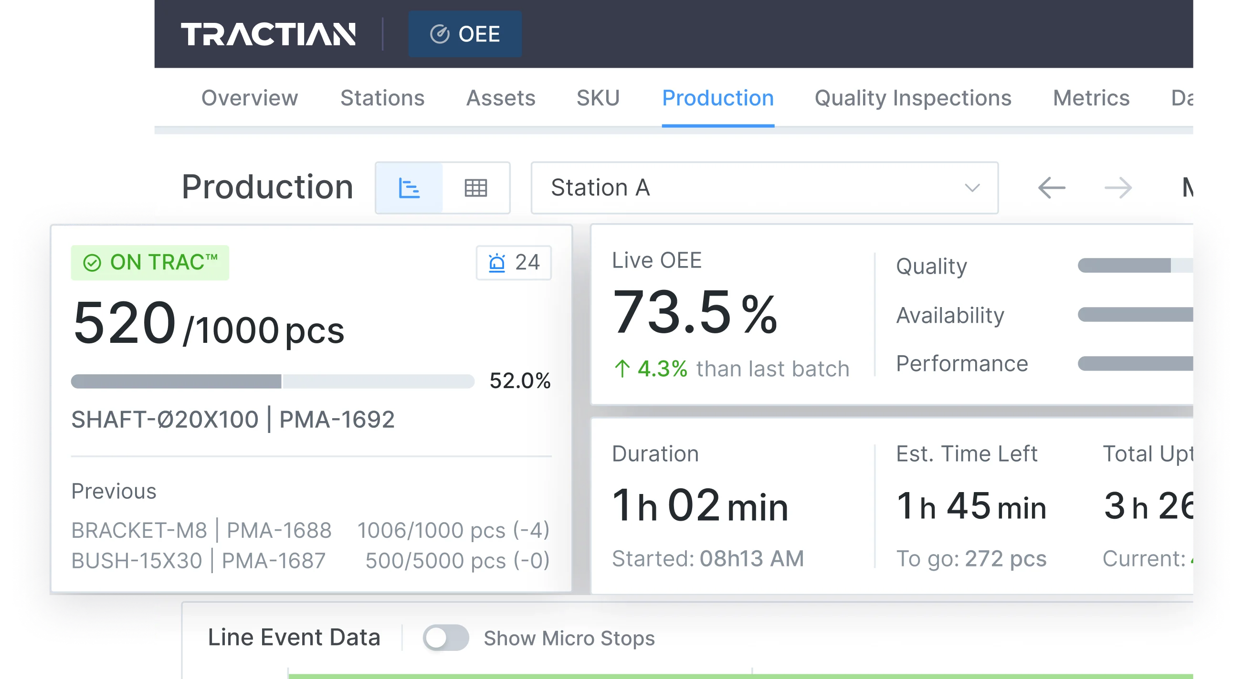Click the OEE gauge icon in the header
The width and height of the screenshot is (1243, 679).
[440, 34]
